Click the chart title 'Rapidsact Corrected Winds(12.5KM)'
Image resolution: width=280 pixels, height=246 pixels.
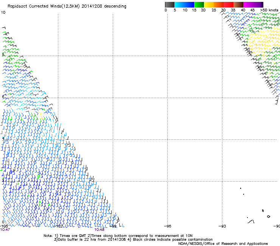(x=44, y=6)
